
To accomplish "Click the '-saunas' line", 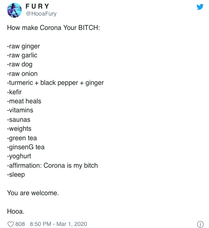I will pyautogui.click(x=18, y=120).
